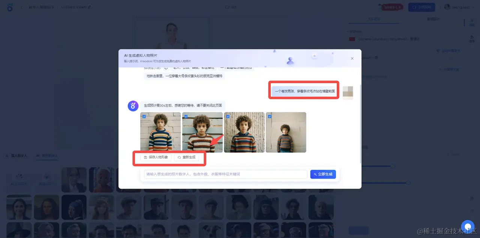Click 重新生成 to regenerate the photos
The image size is (480, 238).
[186, 157]
